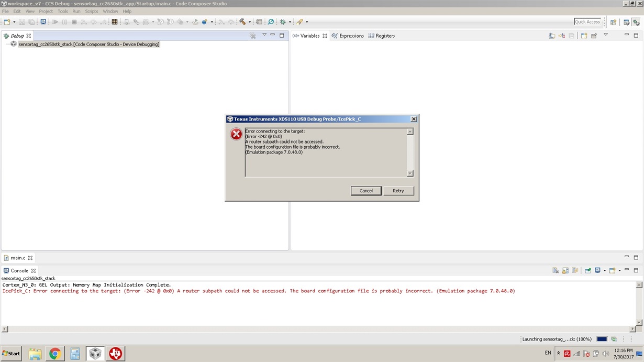The width and height of the screenshot is (644, 362).
Task: Select the Debug view tab
Action: coord(17,36)
